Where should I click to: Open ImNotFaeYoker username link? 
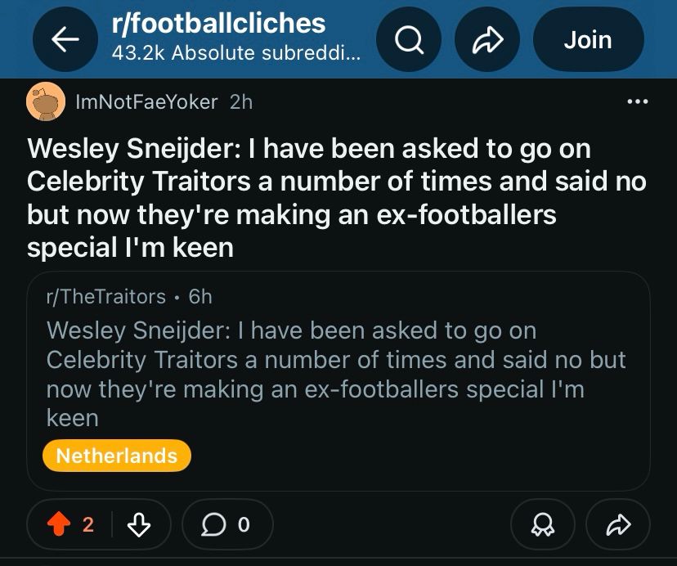[x=146, y=102]
